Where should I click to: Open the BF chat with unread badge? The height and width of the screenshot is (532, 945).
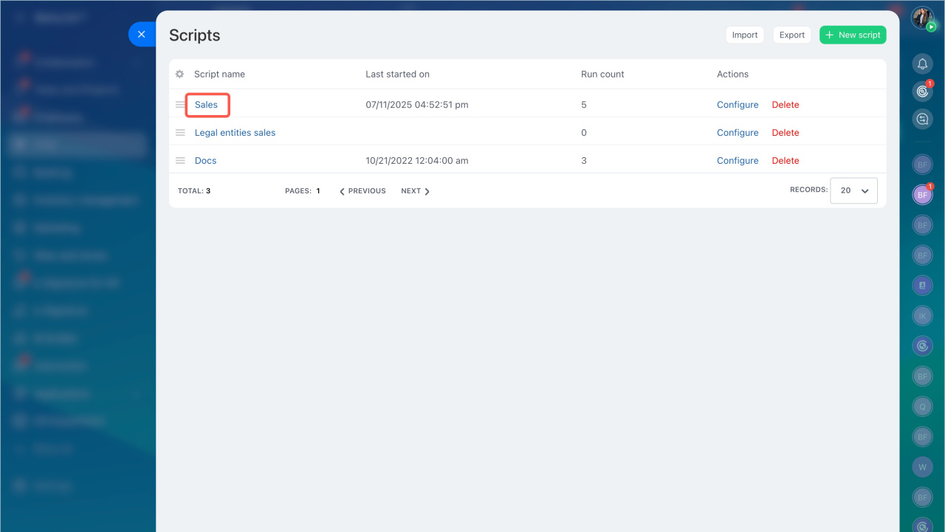(922, 195)
